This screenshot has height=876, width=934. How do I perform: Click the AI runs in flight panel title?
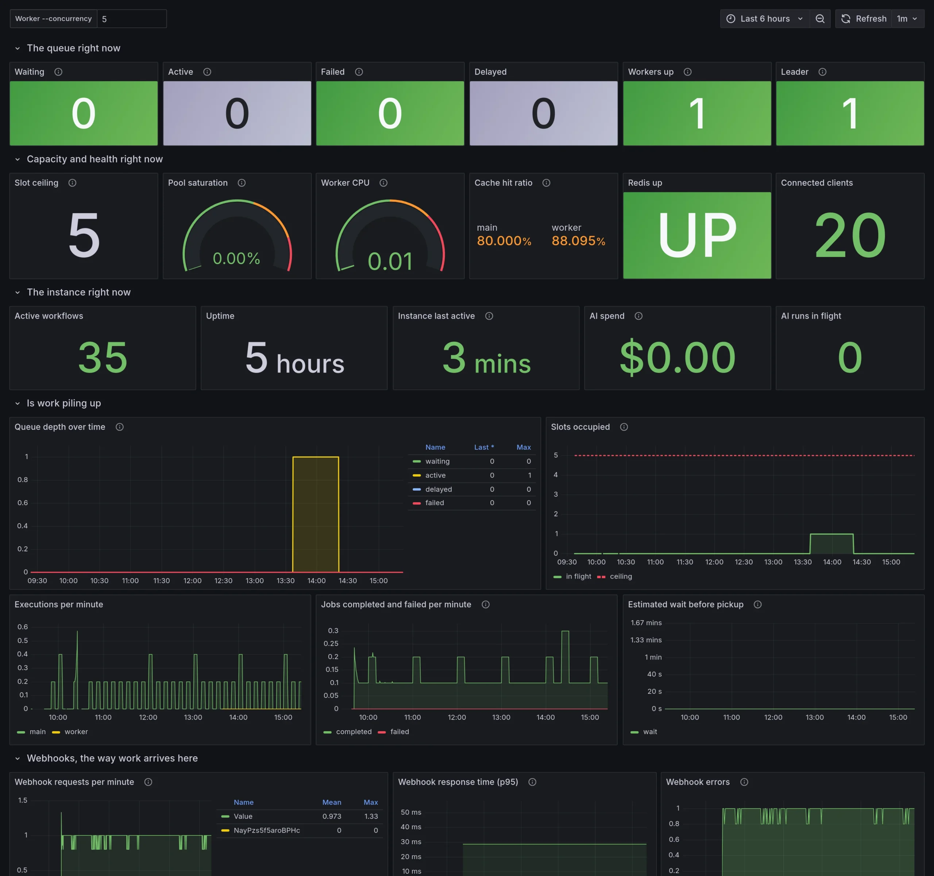tap(811, 316)
